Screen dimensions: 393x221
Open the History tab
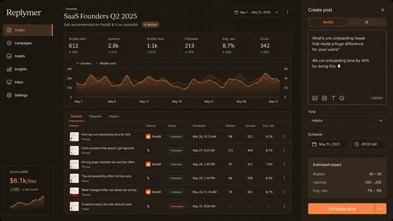[114, 117]
